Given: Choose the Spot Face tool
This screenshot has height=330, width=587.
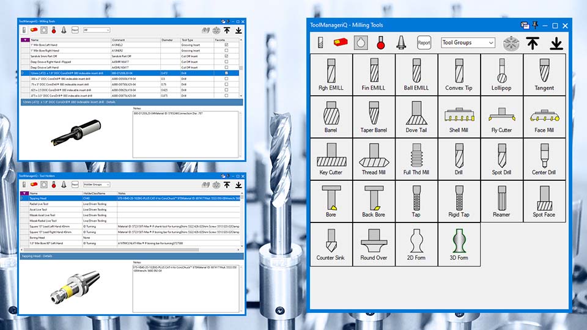Looking at the screenshot, I should pyautogui.click(x=544, y=202).
